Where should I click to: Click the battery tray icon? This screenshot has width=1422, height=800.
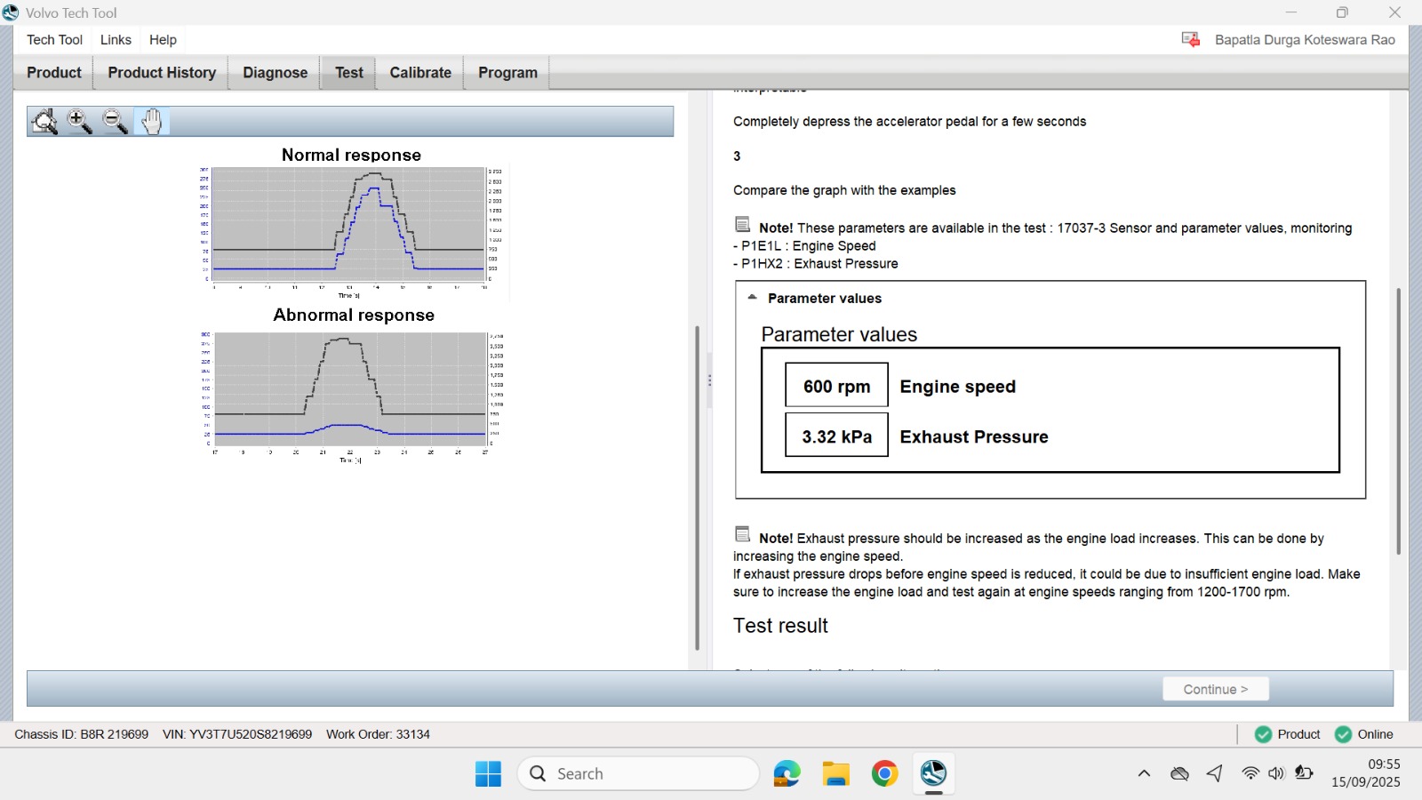pyautogui.click(x=1304, y=773)
